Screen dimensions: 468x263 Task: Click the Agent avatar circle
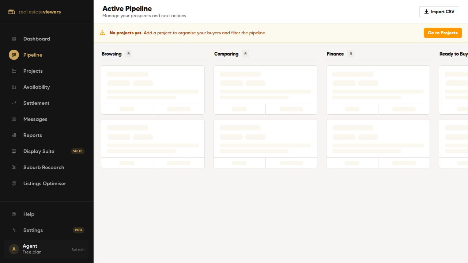click(x=14, y=249)
